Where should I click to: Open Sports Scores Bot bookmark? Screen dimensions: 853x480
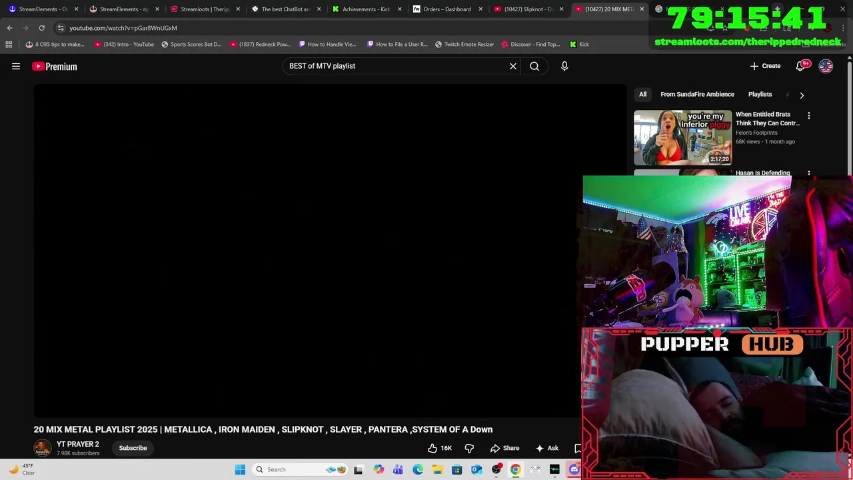191,44
